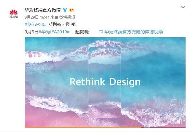Viewport: 192px width, 132px height.
Task: Click the 8月29日 16:44 post timestamp
Action: click(37, 17)
